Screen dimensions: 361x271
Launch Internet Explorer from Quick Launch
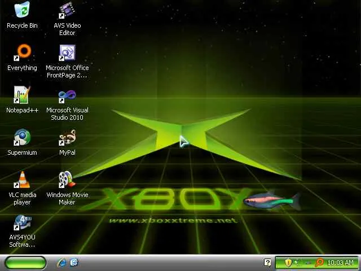pyautogui.click(x=61, y=263)
